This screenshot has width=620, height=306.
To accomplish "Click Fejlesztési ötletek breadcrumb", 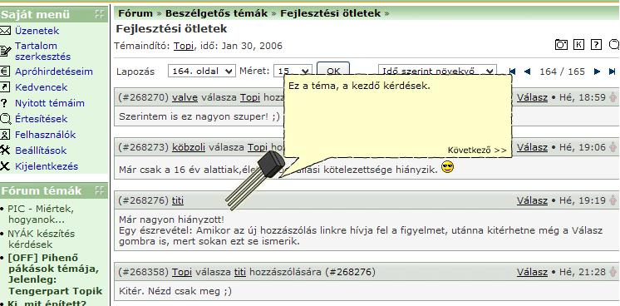I will click(x=331, y=13).
